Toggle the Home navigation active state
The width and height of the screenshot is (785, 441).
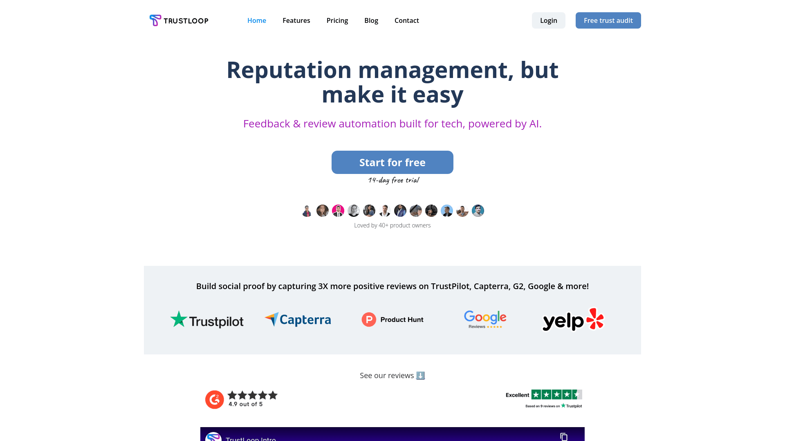(257, 20)
